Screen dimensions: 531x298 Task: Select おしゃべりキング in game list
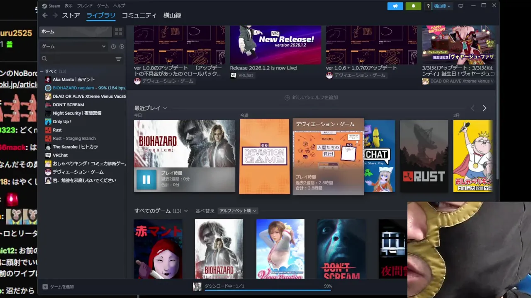tap(85, 163)
